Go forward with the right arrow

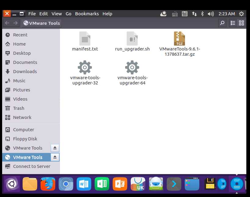tap(16, 23)
